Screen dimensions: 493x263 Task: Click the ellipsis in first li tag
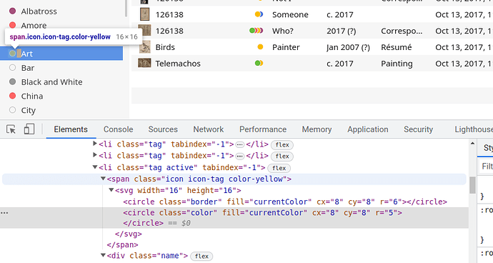239,144
